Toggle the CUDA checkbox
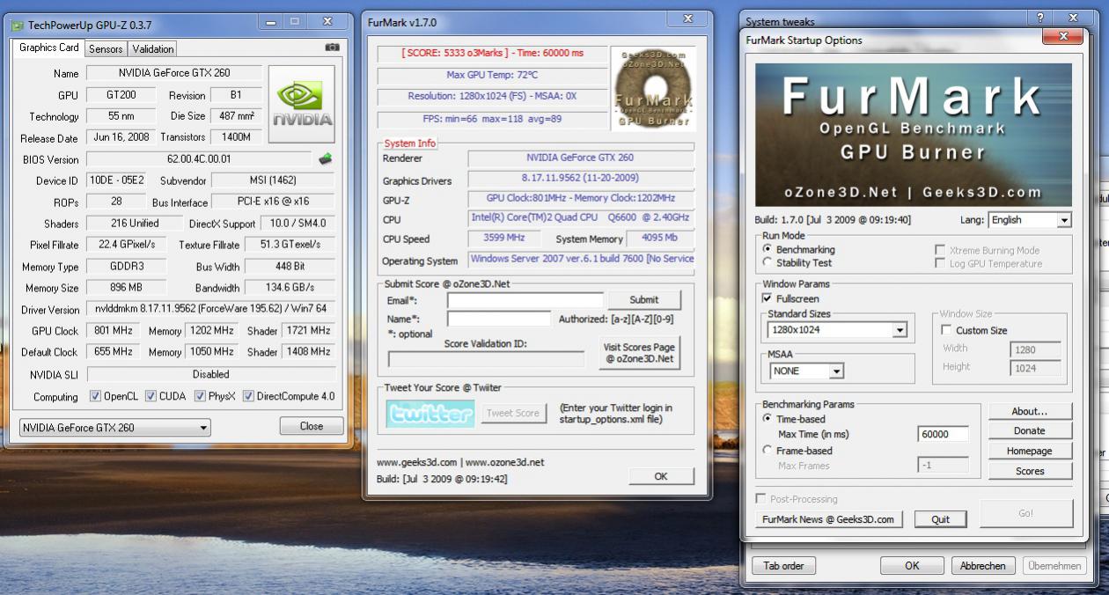The image size is (1109, 595). pyautogui.click(x=151, y=396)
